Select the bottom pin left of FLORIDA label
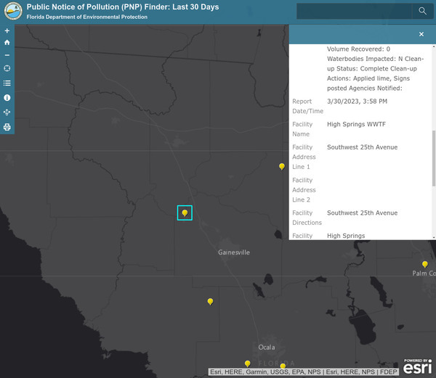Viewport: 436px width, 378px height. click(x=248, y=363)
